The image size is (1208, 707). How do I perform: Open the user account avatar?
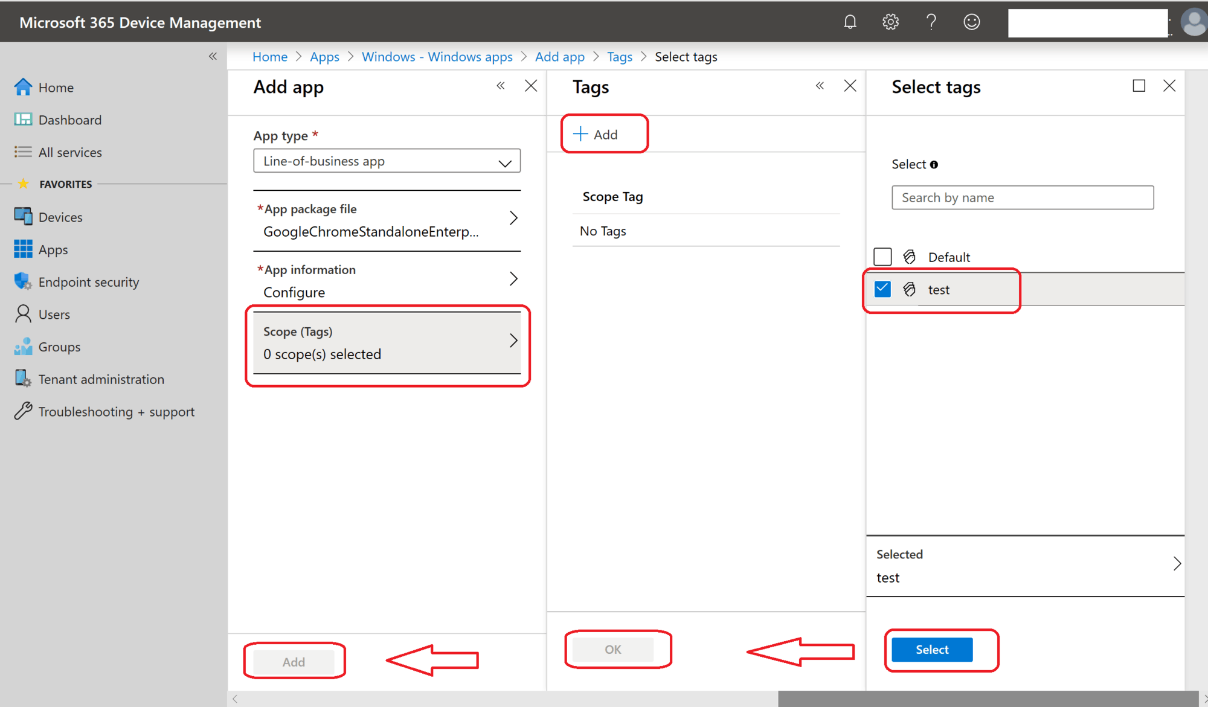point(1194,22)
